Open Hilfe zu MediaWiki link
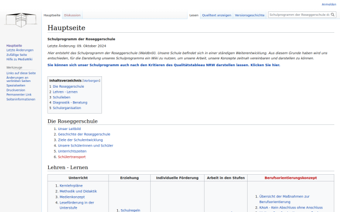340x212 pixels. (x=19, y=59)
